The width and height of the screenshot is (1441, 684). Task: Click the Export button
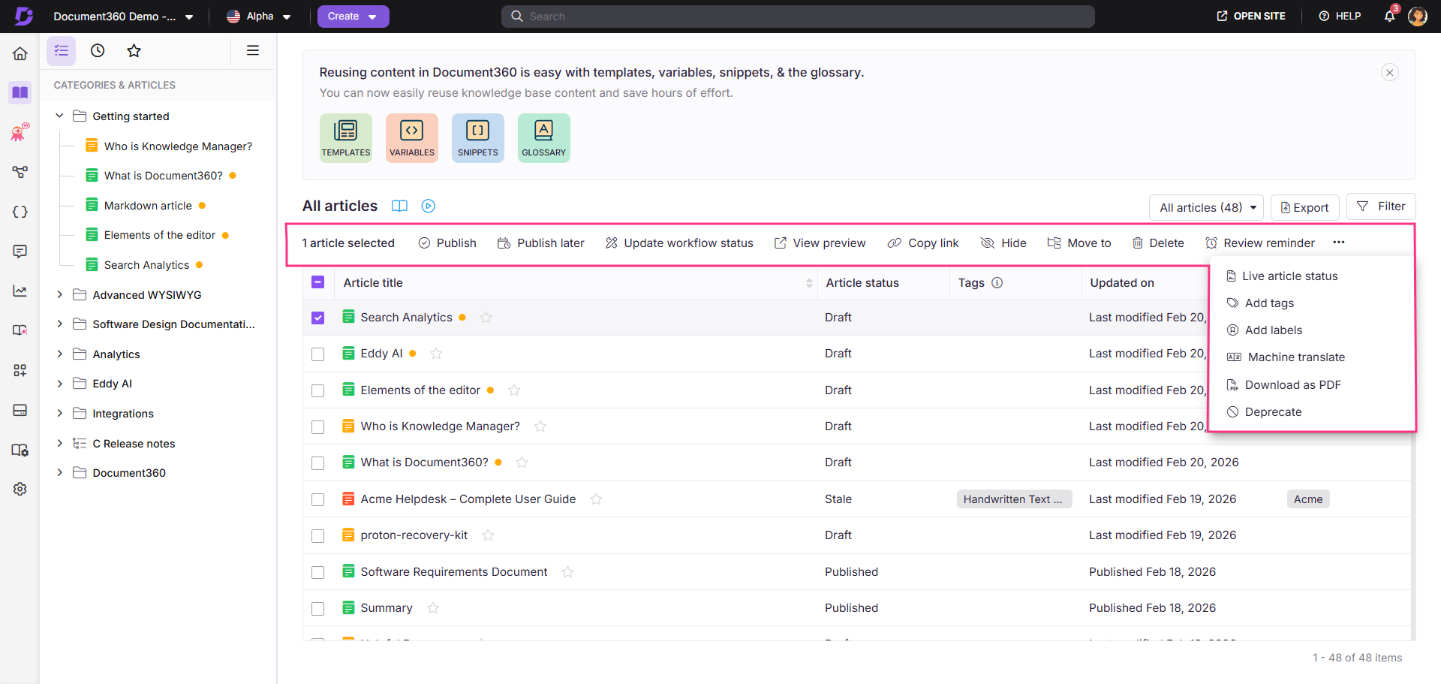pos(1304,207)
